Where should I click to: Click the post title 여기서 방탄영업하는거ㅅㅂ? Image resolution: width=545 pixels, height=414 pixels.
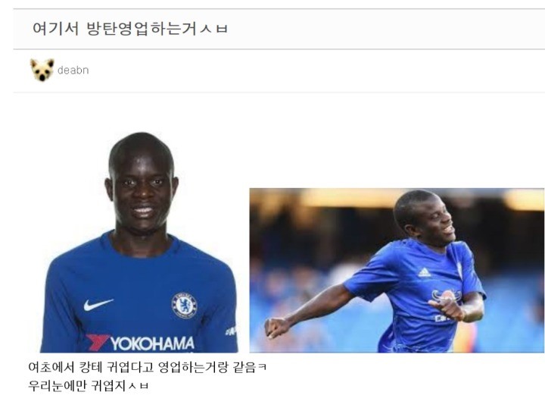[130, 29]
